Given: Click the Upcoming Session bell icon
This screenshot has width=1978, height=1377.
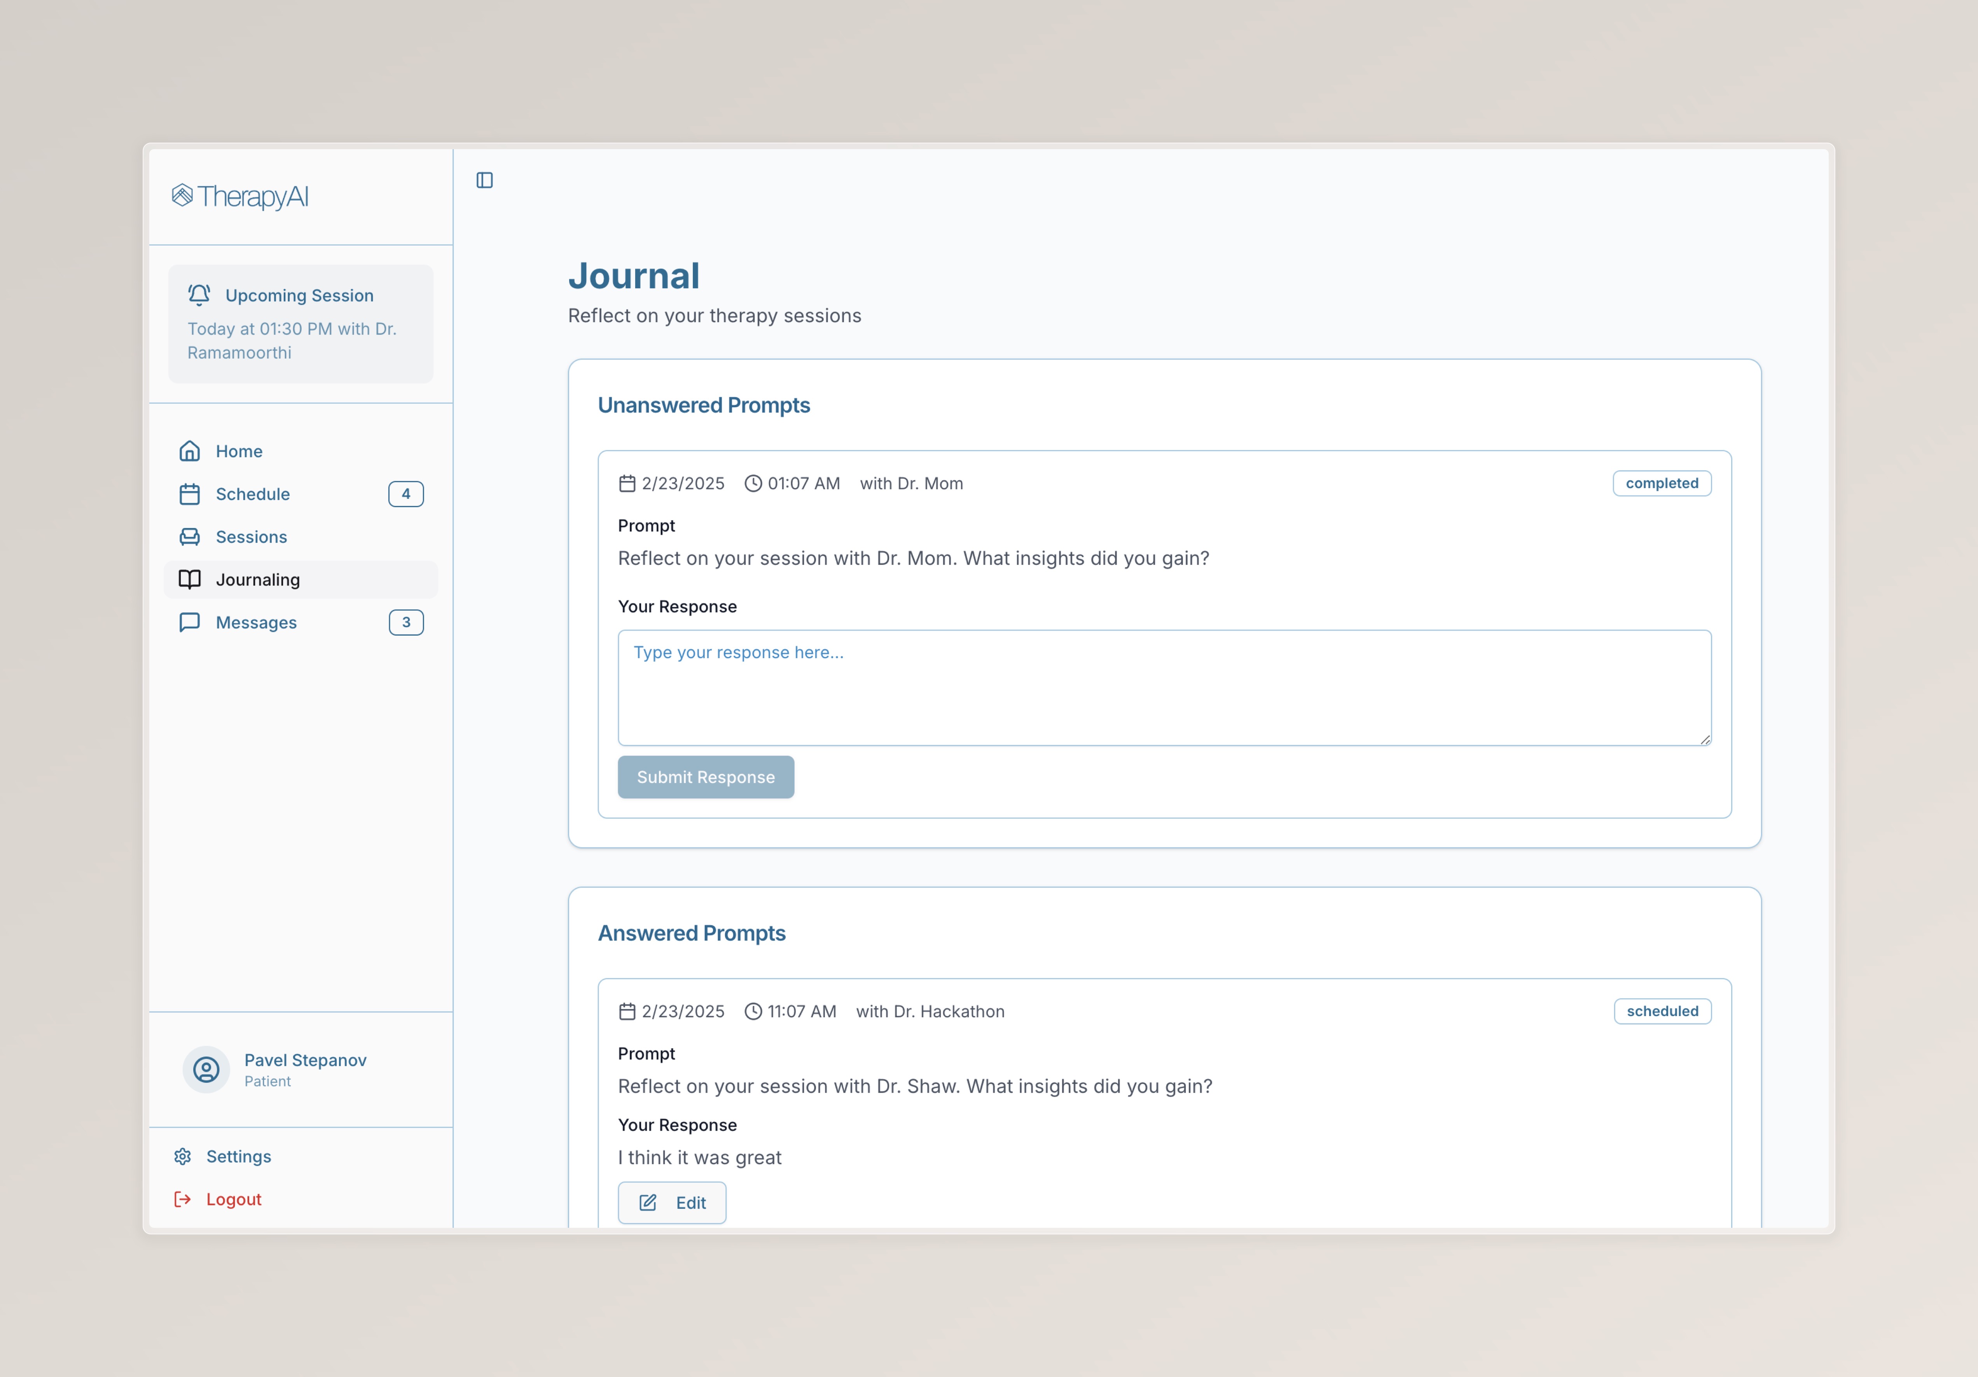Looking at the screenshot, I should (199, 295).
